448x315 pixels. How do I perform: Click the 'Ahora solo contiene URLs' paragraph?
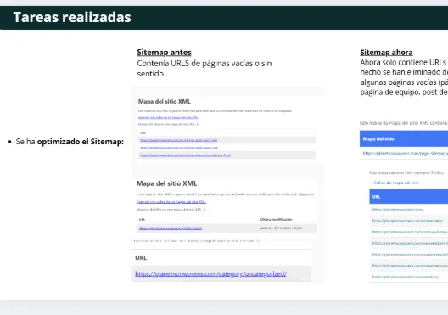click(404, 77)
